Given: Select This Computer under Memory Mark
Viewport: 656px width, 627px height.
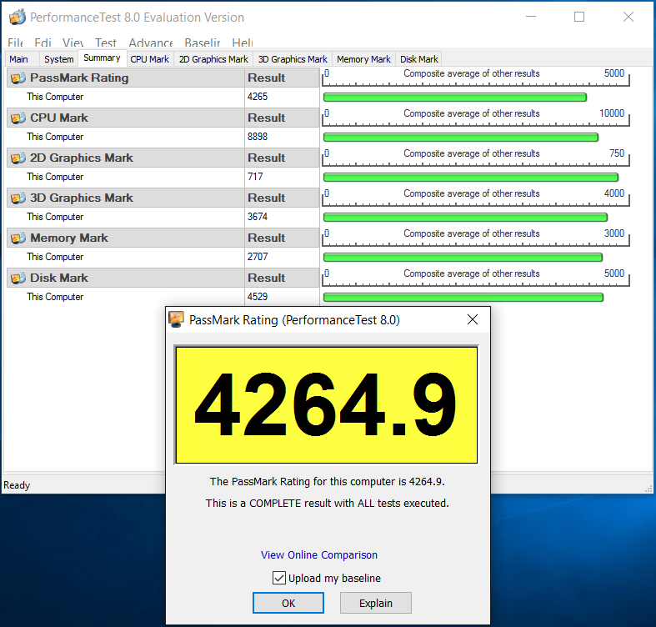Looking at the screenshot, I should coord(55,257).
